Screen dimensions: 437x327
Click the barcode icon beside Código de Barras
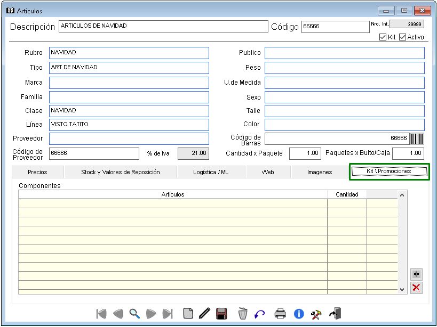tap(417, 138)
